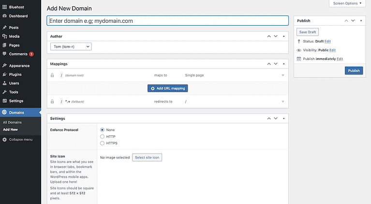
Task: Click the Plugins plug icon
Action: (x=4, y=74)
